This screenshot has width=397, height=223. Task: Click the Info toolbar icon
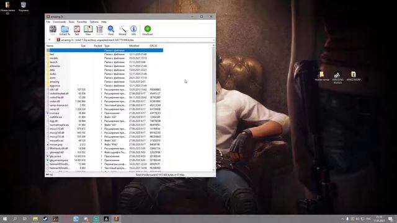click(134, 30)
